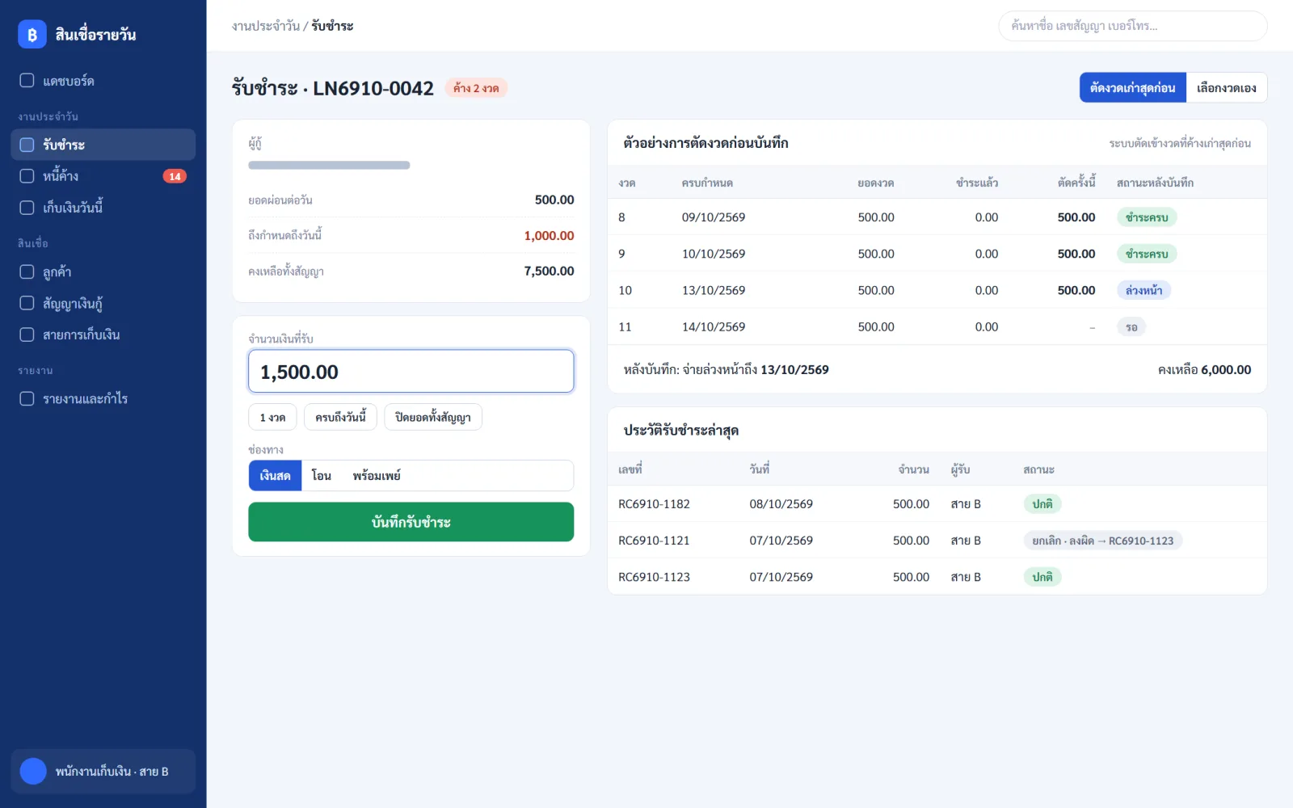Click ปิดยอดทั้งสัญญา quick amount button
The width and height of the screenshot is (1293, 808).
pos(433,417)
